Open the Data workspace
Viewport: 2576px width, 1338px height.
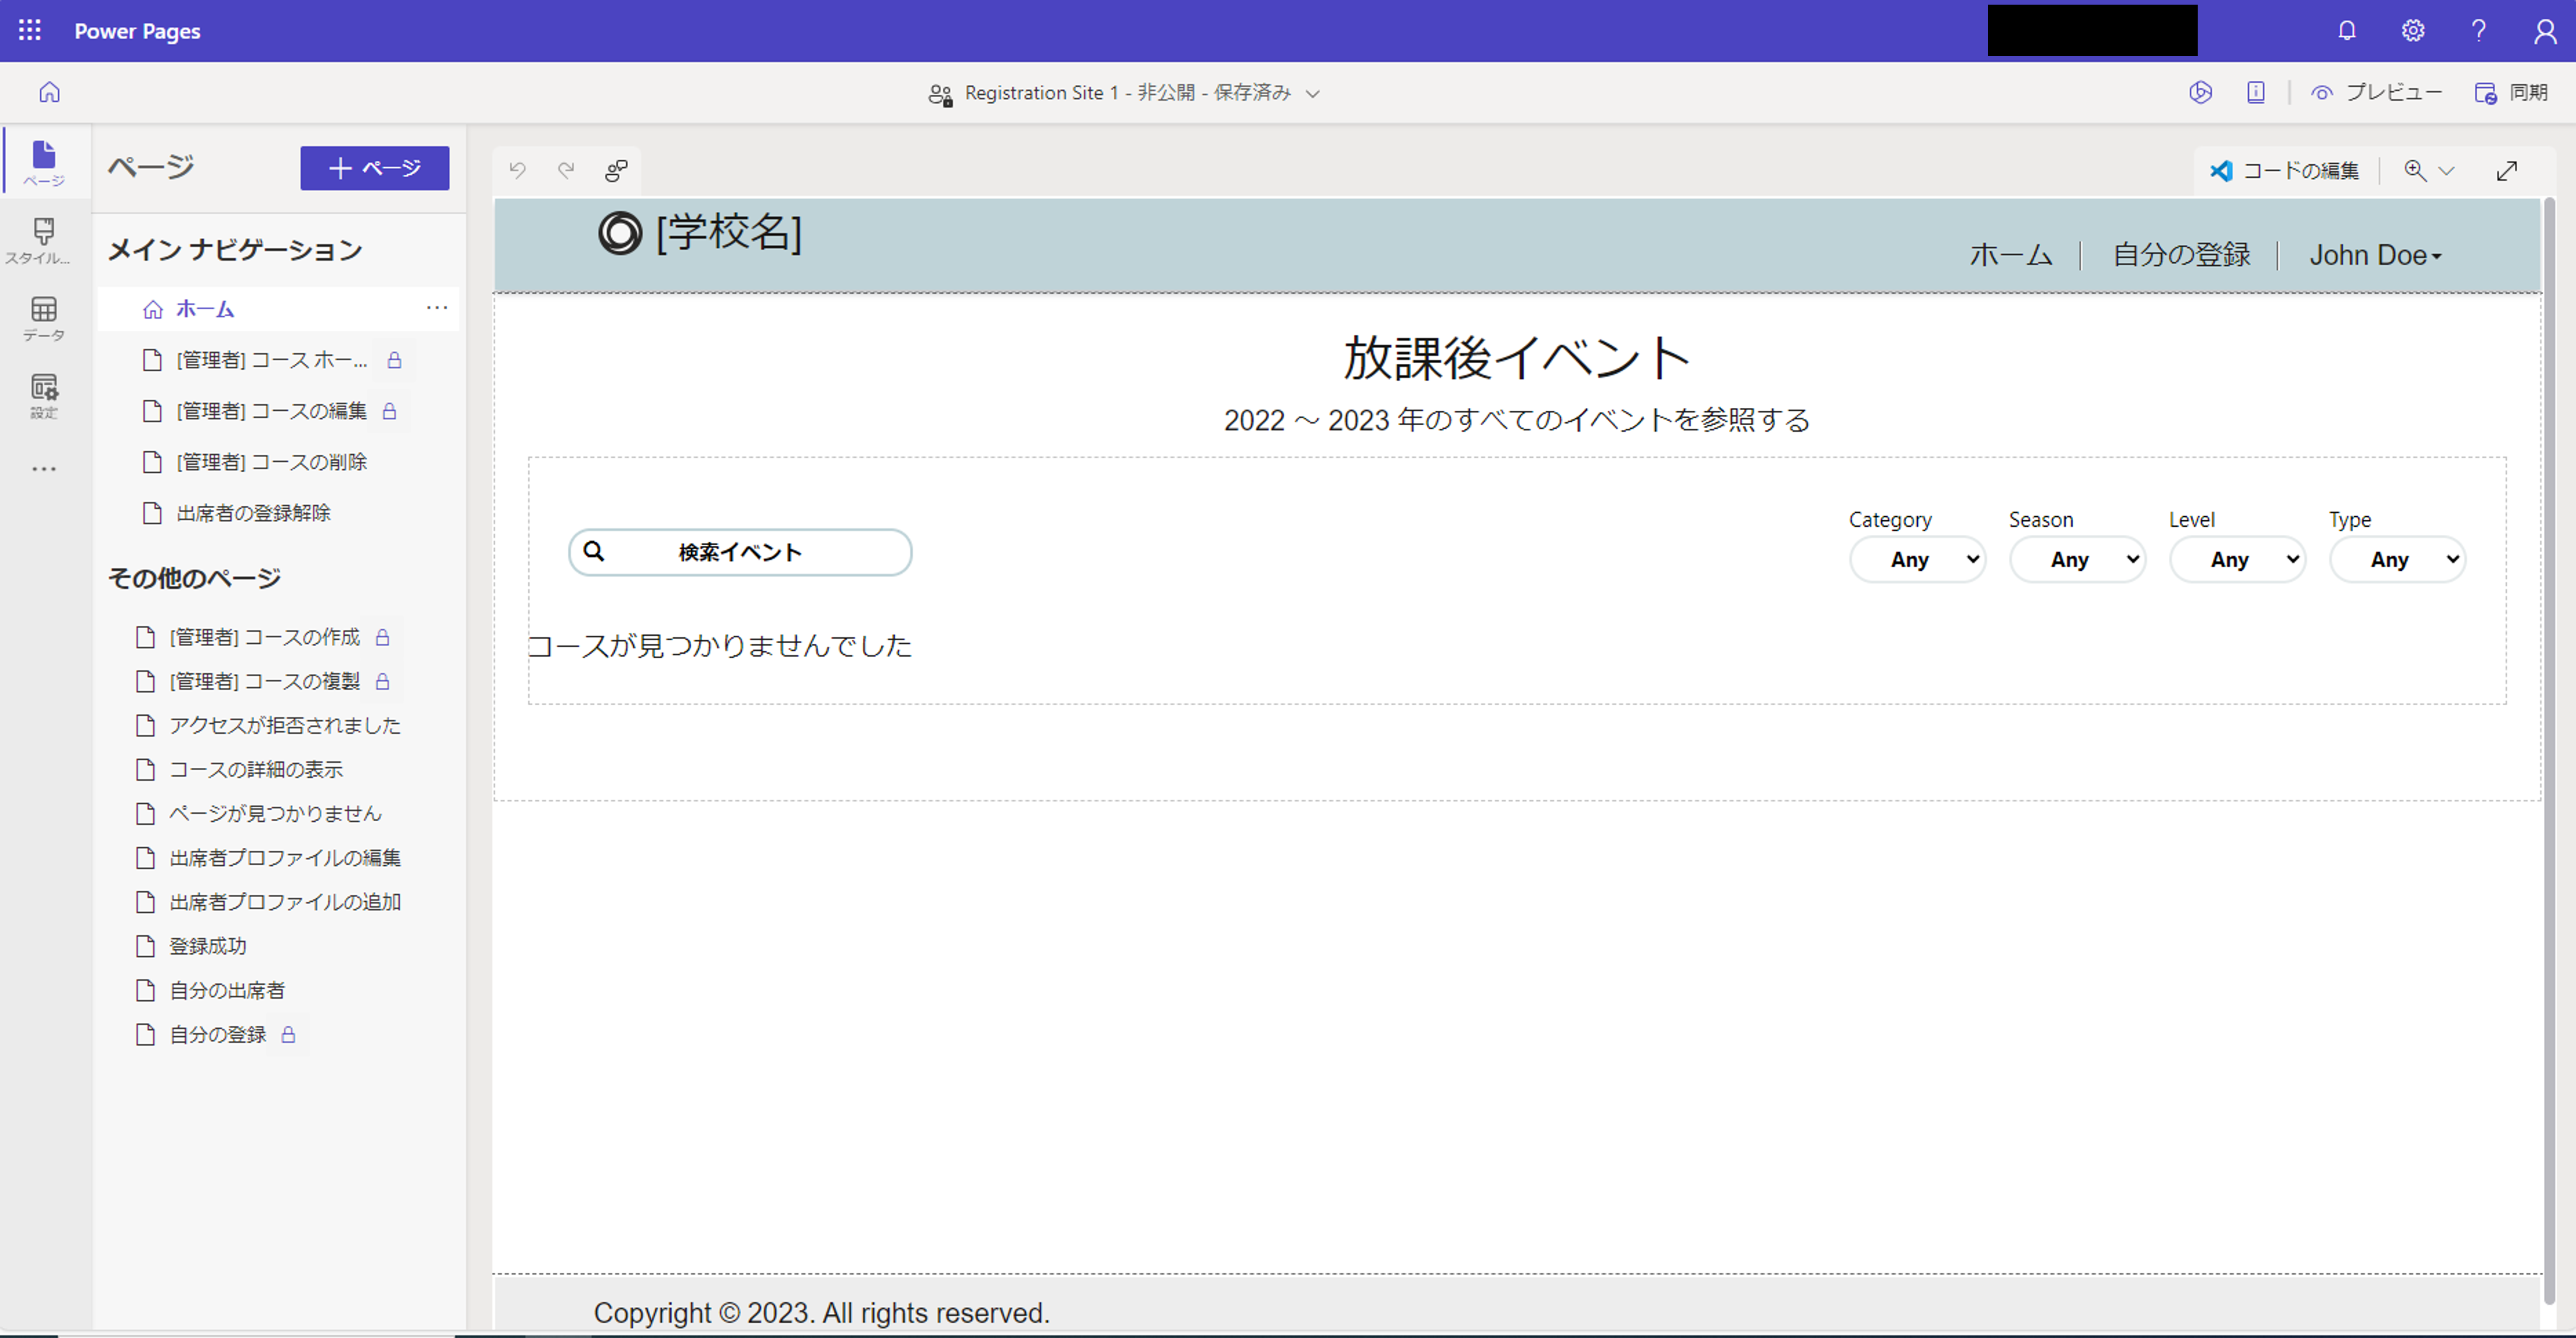coord(44,319)
